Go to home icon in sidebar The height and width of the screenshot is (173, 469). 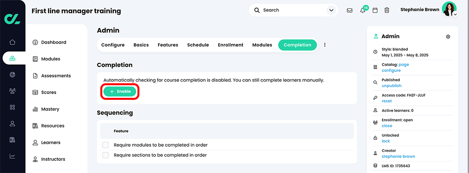tap(12, 42)
